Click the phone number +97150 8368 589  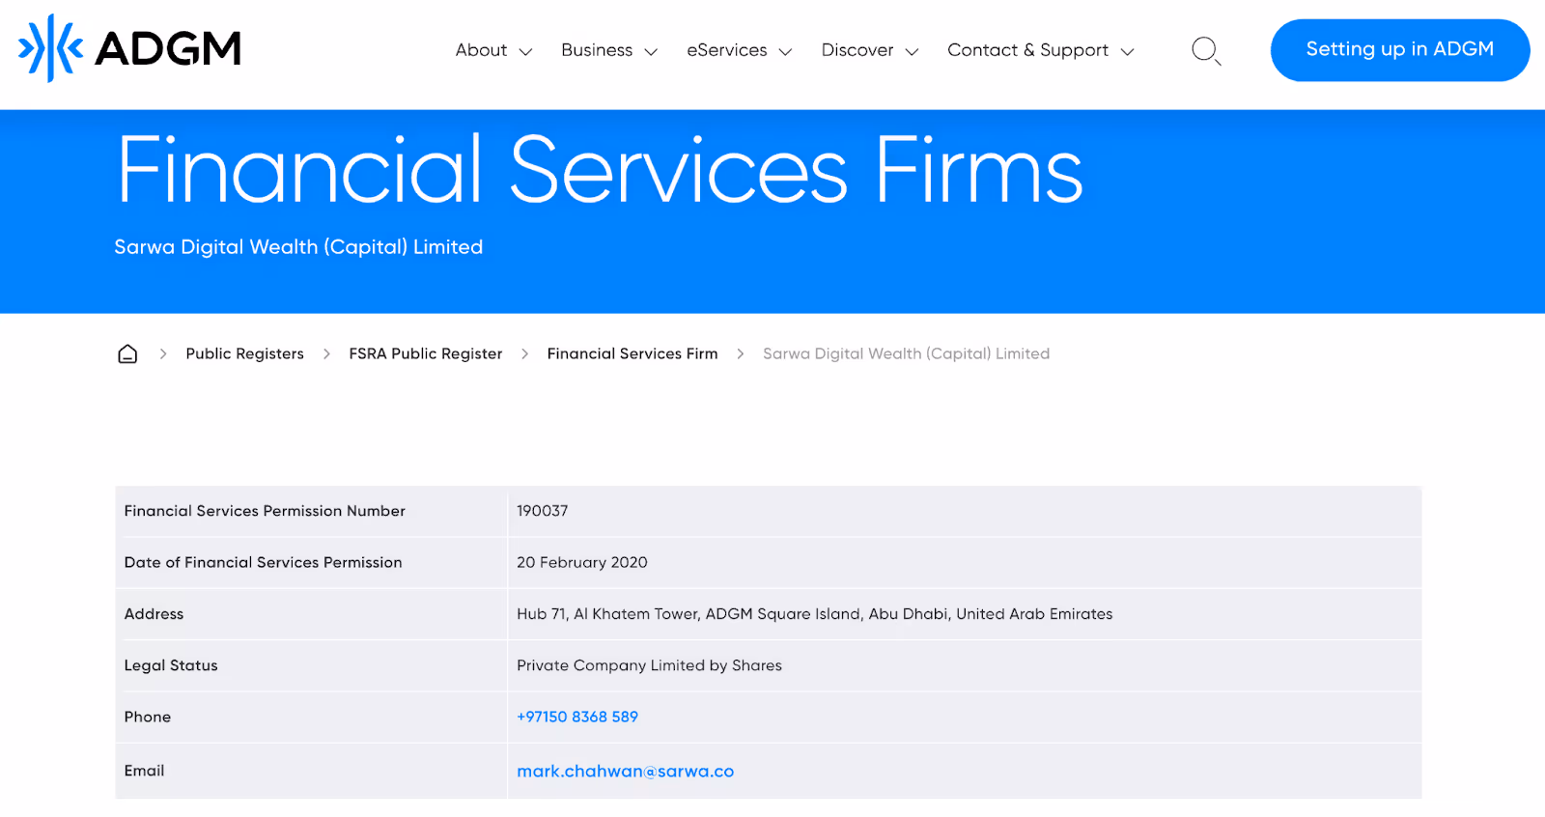pyautogui.click(x=577, y=717)
